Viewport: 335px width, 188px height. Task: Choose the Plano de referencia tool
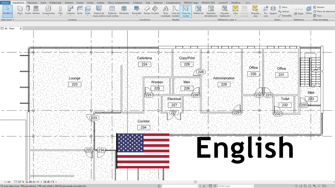[x=324, y=11]
